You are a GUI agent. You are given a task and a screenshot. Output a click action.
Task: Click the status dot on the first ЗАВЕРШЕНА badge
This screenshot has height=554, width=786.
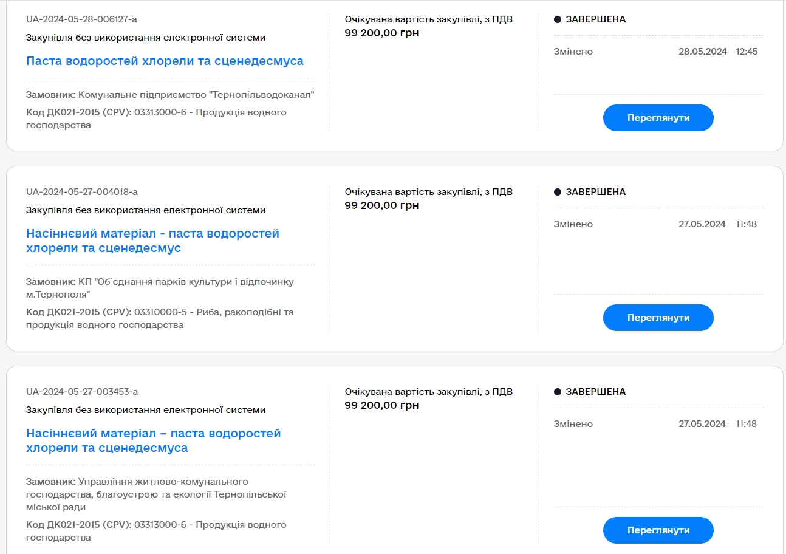[x=558, y=19]
